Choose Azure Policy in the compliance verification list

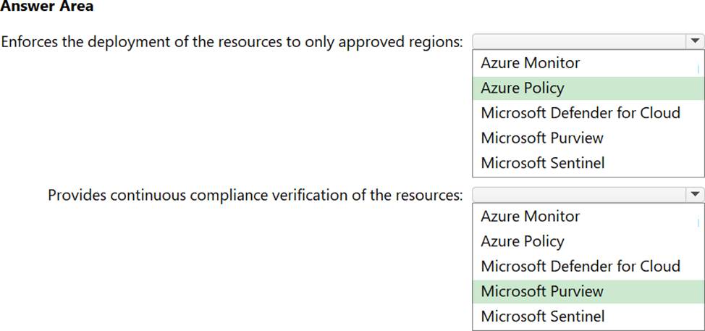522,241
